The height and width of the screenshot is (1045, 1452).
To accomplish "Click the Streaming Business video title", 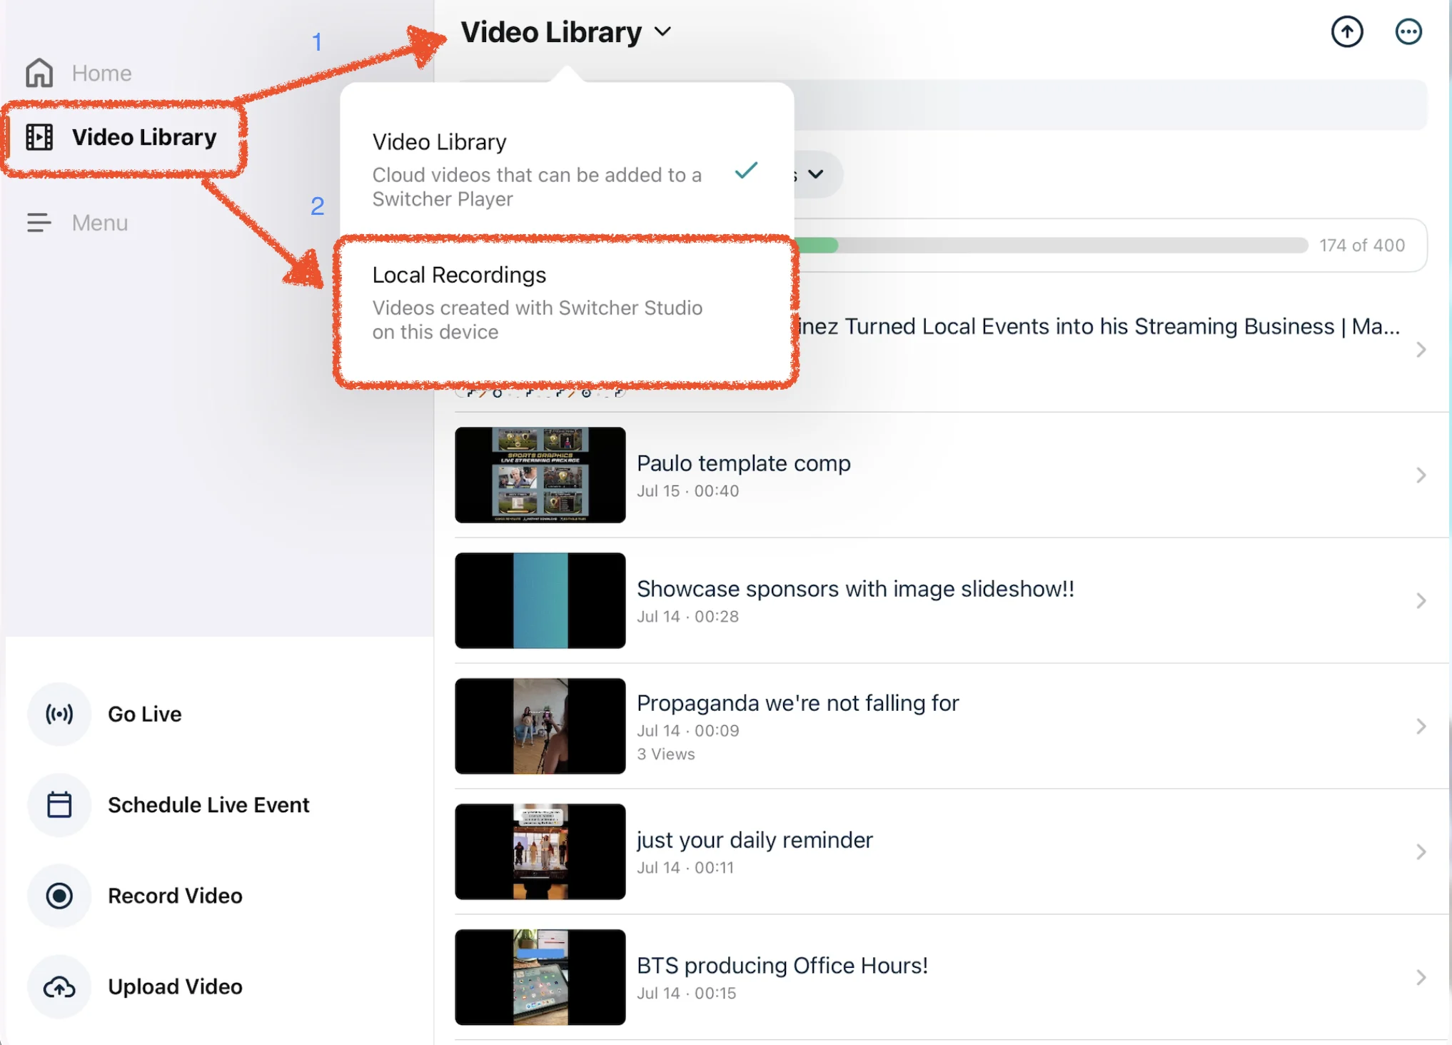I will [x=1098, y=327].
